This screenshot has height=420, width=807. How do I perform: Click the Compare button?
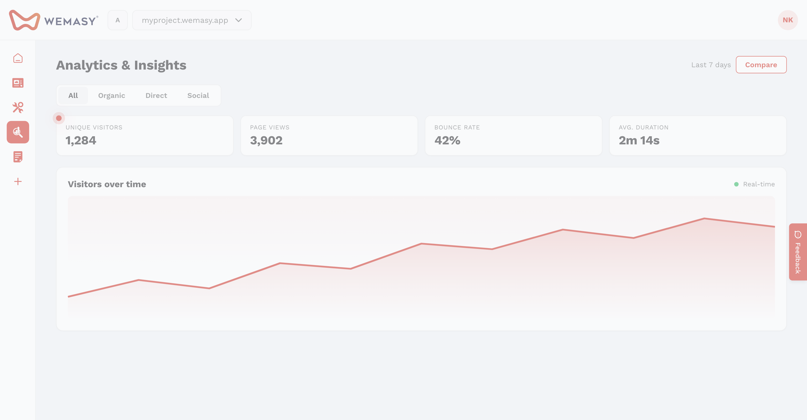click(761, 65)
